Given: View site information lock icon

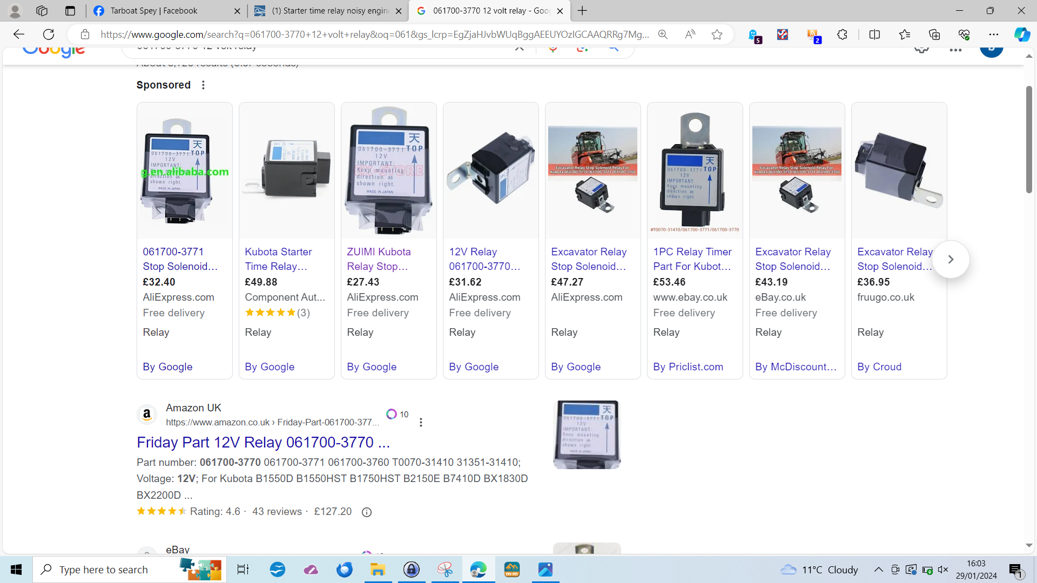Looking at the screenshot, I should pyautogui.click(x=85, y=35).
